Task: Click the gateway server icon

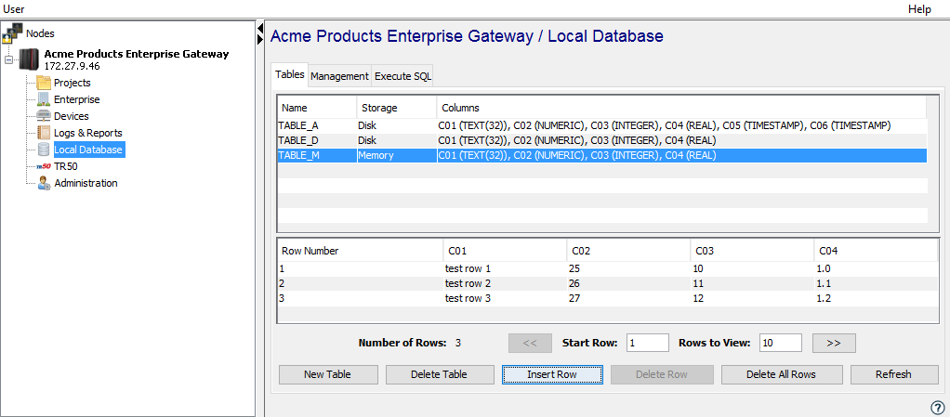Action: 30,60
